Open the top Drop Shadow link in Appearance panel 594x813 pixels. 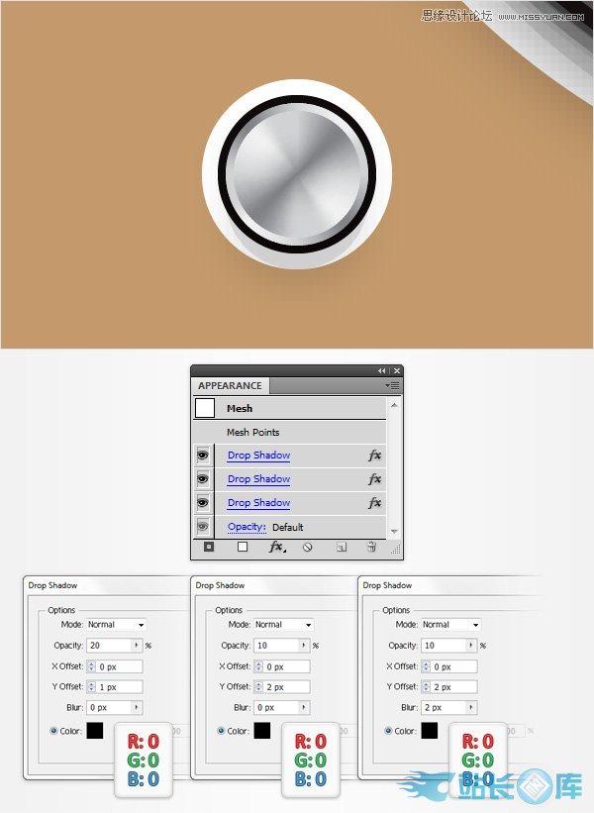coord(258,456)
